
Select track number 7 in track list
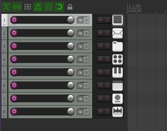click(4, 99)
